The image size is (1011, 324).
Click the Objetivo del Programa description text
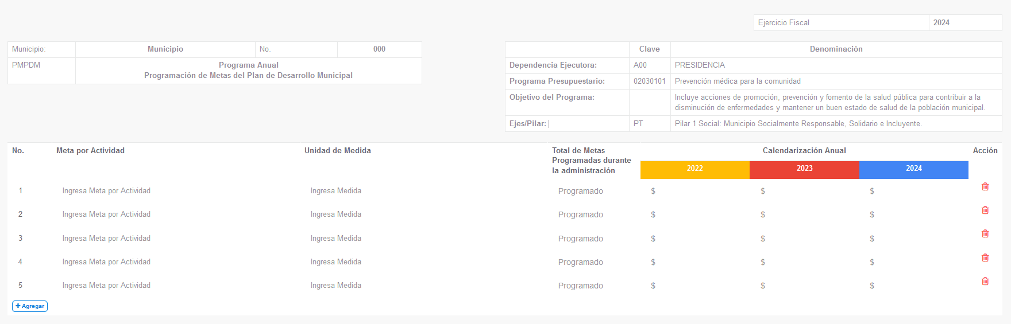pos(830,103)
